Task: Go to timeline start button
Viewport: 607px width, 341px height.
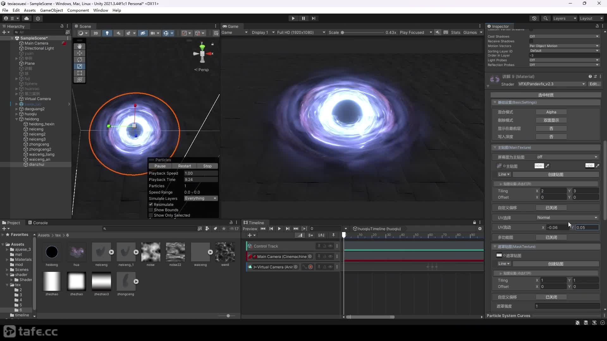Action: 263,229
